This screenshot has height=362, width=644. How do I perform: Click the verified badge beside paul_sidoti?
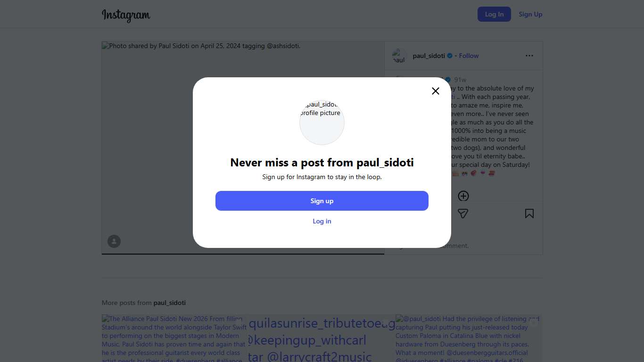[x=450, y=56]
